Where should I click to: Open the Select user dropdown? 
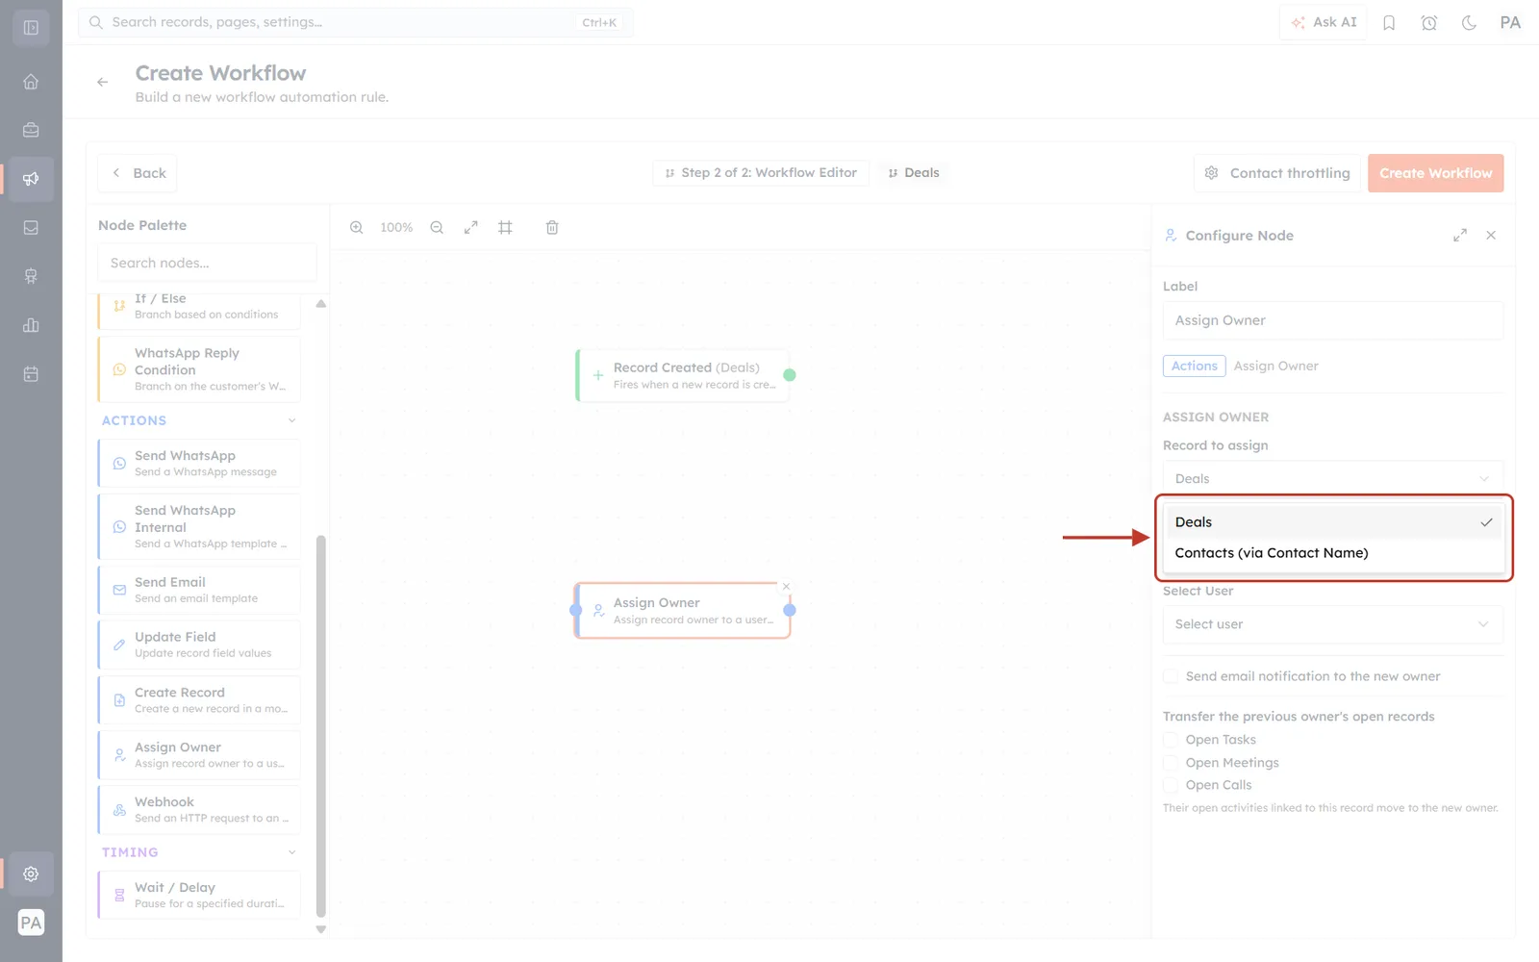[1333, 624]
